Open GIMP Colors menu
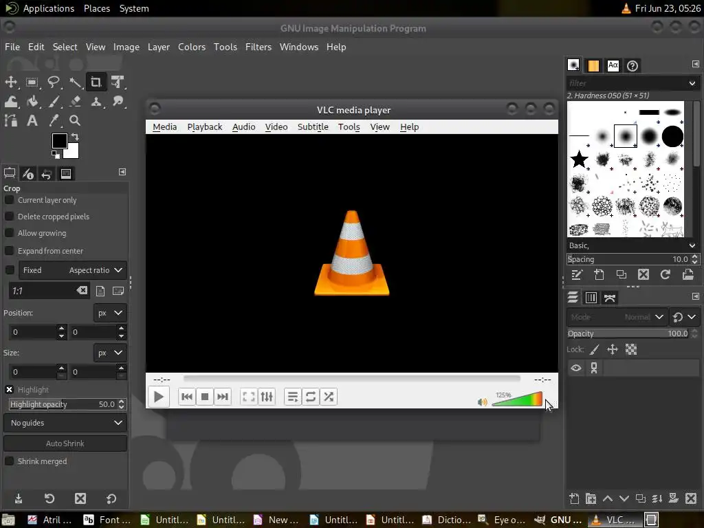The height and width of the screenshot is (528, 704). pyautogui.click(x=192, y=47)
